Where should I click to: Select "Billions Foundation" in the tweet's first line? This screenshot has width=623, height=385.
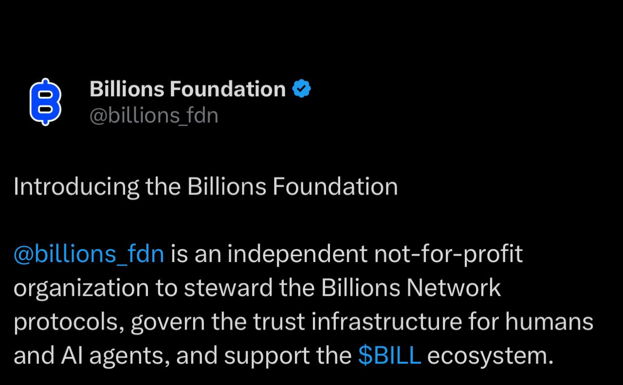[292, 187]
